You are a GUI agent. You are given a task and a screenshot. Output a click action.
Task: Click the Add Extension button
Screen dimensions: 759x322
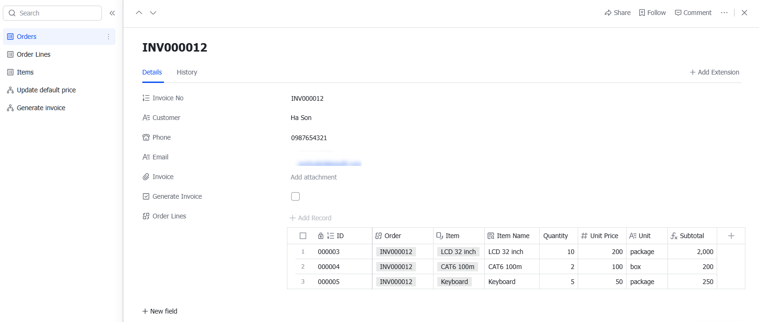coord(714,72)
